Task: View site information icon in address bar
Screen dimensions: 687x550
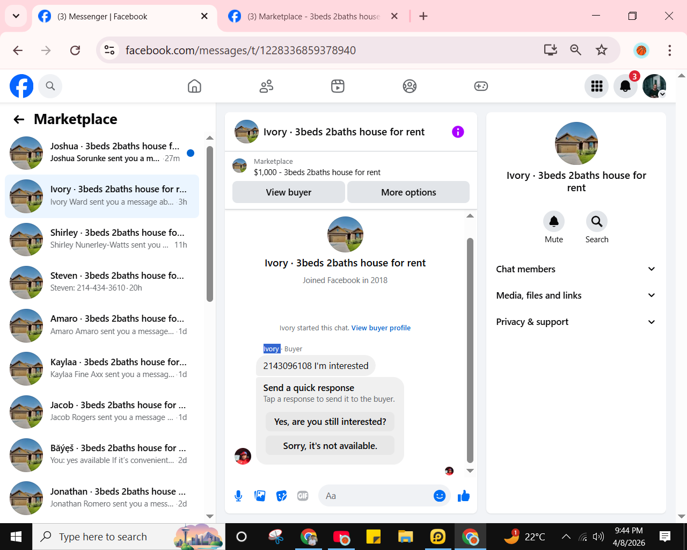Action: (x=109, y=50)
